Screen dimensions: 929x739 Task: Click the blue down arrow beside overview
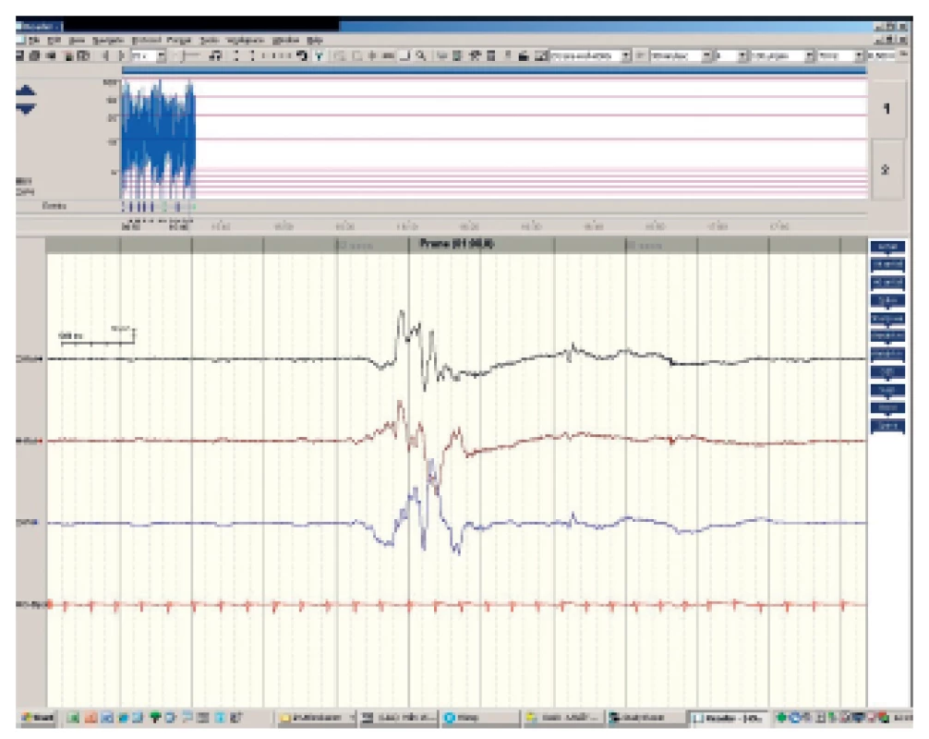click(x=26, y=108)
